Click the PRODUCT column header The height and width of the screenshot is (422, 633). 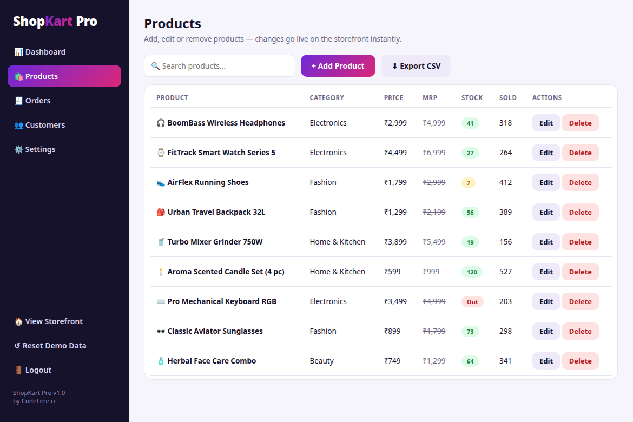[172, 98]
